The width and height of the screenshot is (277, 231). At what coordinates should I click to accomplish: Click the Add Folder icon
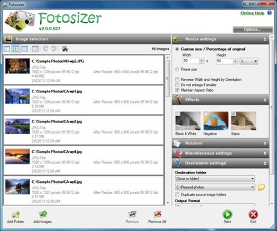tap(15, 214)
